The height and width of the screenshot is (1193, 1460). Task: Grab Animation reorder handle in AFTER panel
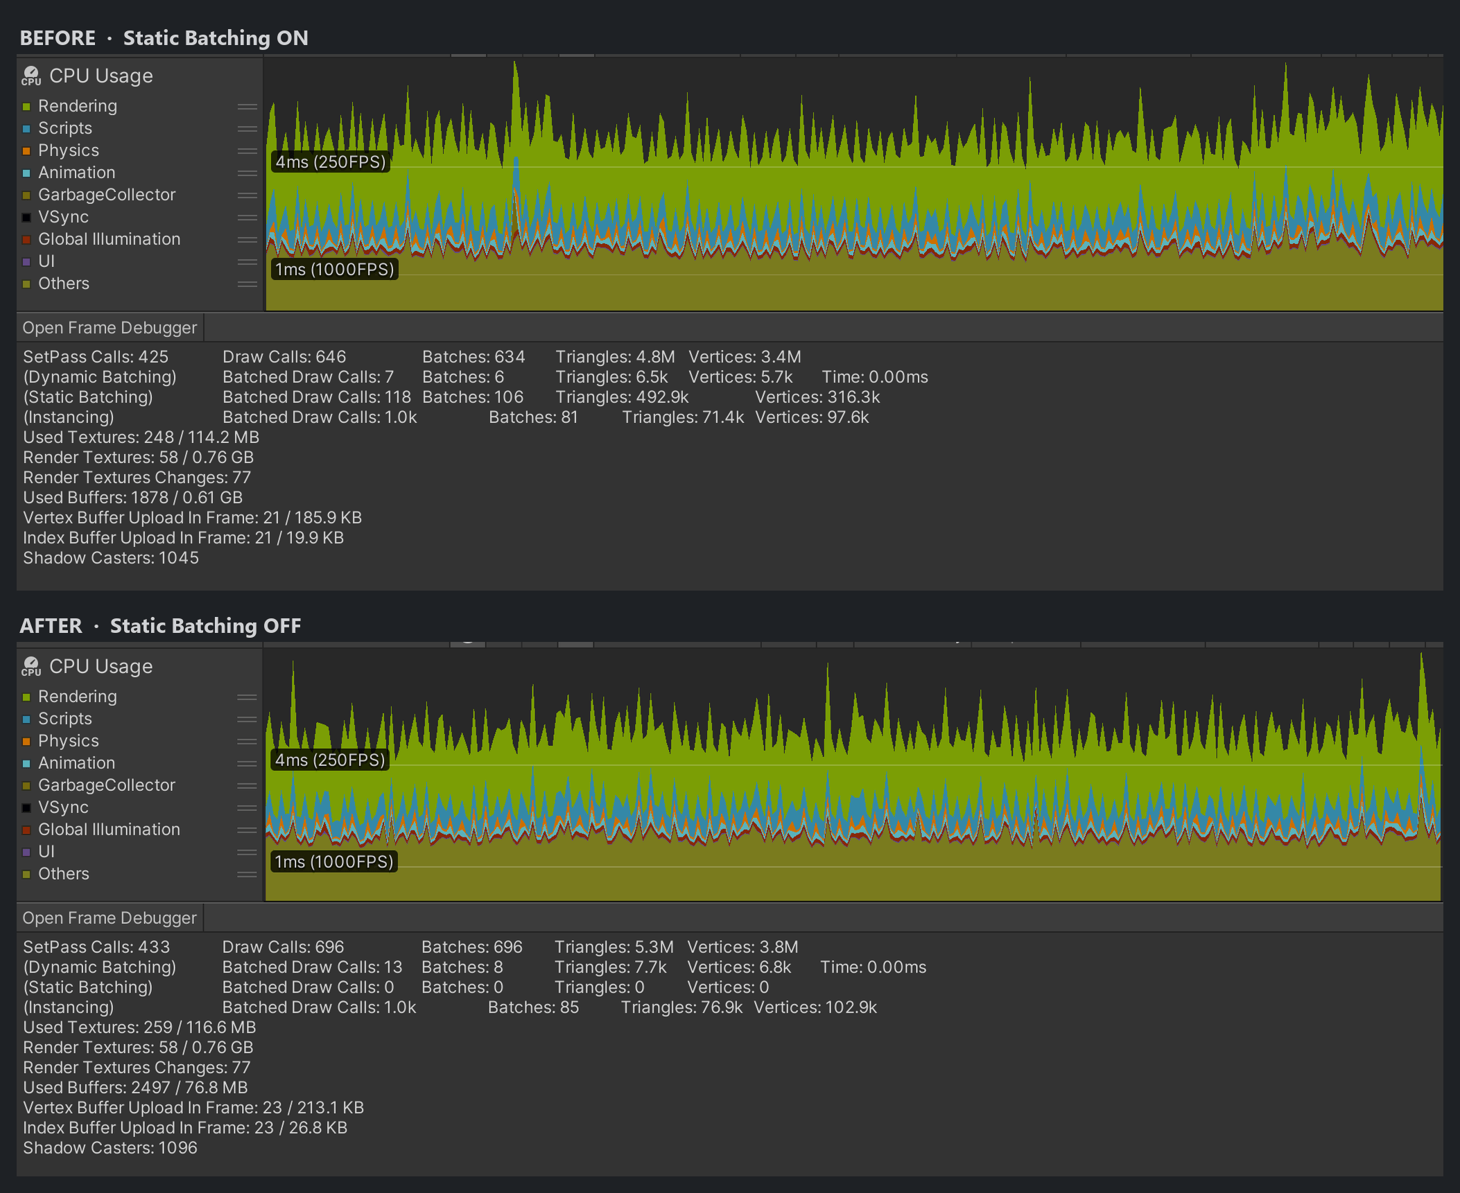[247, 764]
